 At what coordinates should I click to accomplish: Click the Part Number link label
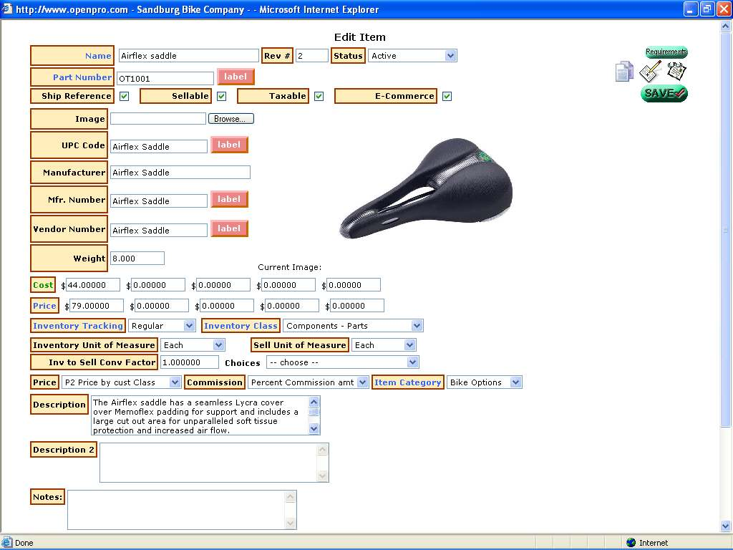(x=82, y=77)
